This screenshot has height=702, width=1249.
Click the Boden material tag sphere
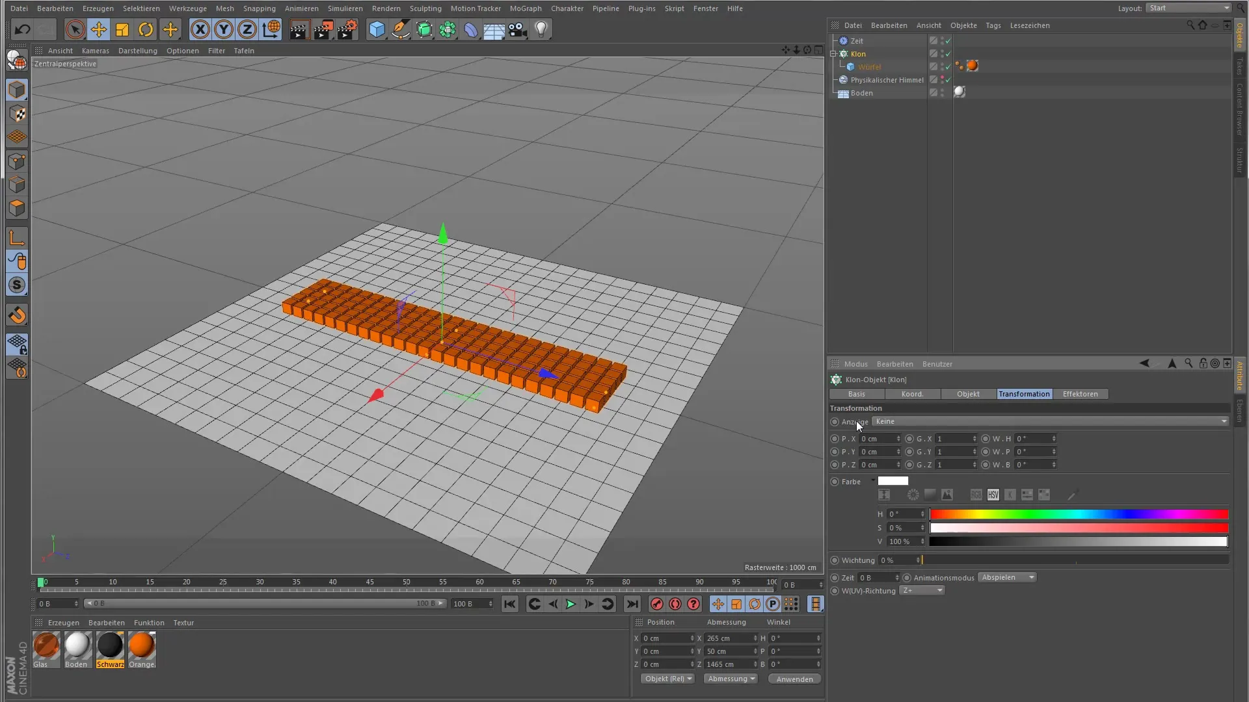coord(960,92)
